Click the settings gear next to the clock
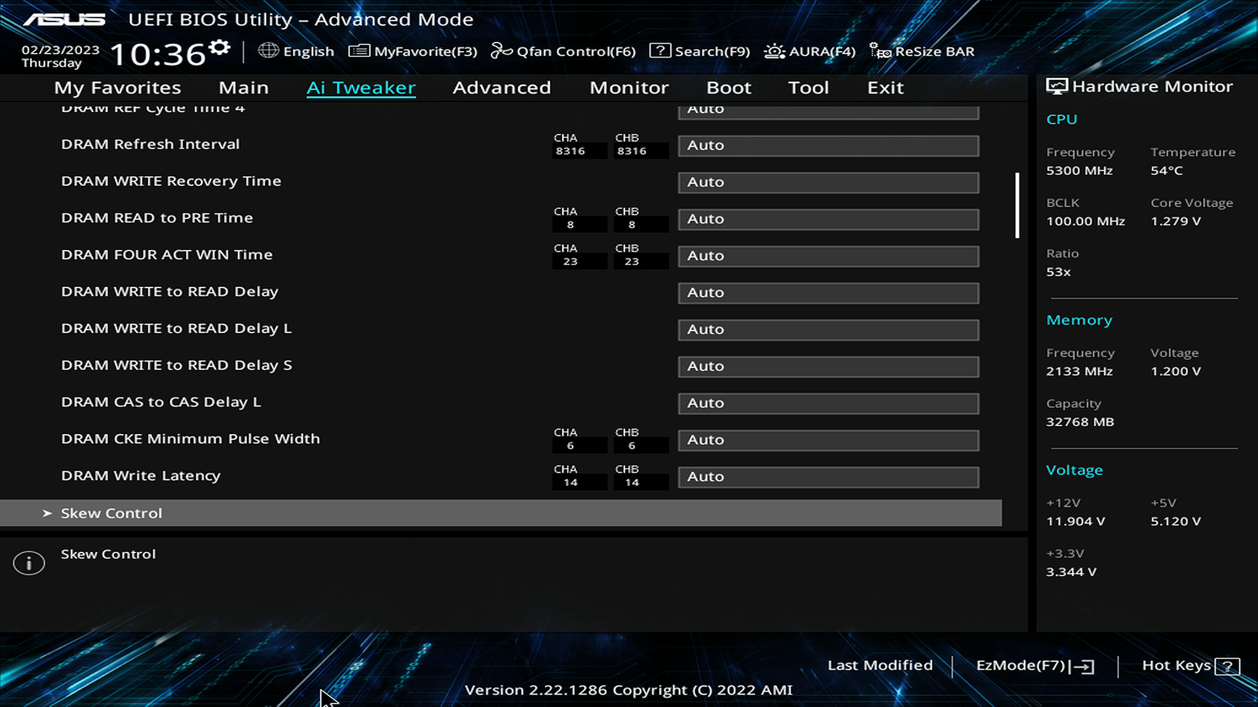The height and width of the screenshot is (707, 1258). pyautogui.click(x=219, y=48)
